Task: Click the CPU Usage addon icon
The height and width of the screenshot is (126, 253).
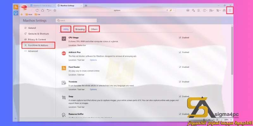Action: point(64,38)
